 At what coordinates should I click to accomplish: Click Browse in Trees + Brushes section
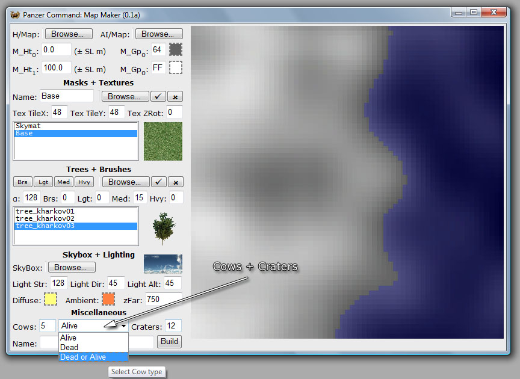click(126, 182)
